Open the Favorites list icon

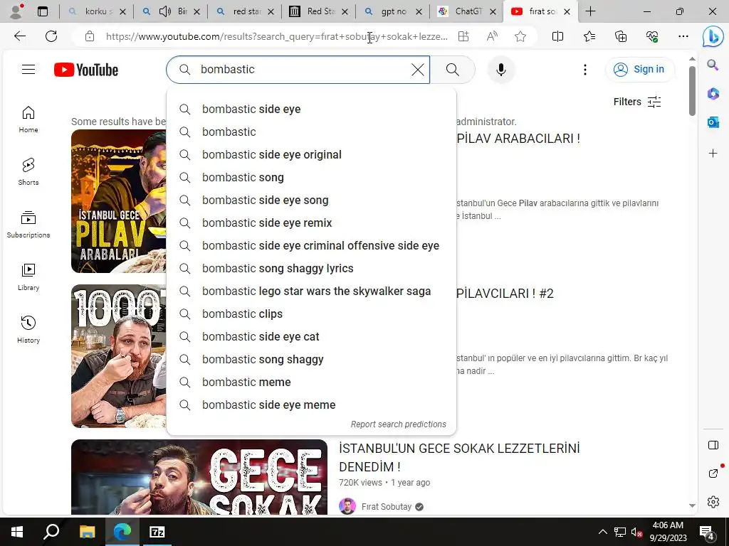[589, 36]
